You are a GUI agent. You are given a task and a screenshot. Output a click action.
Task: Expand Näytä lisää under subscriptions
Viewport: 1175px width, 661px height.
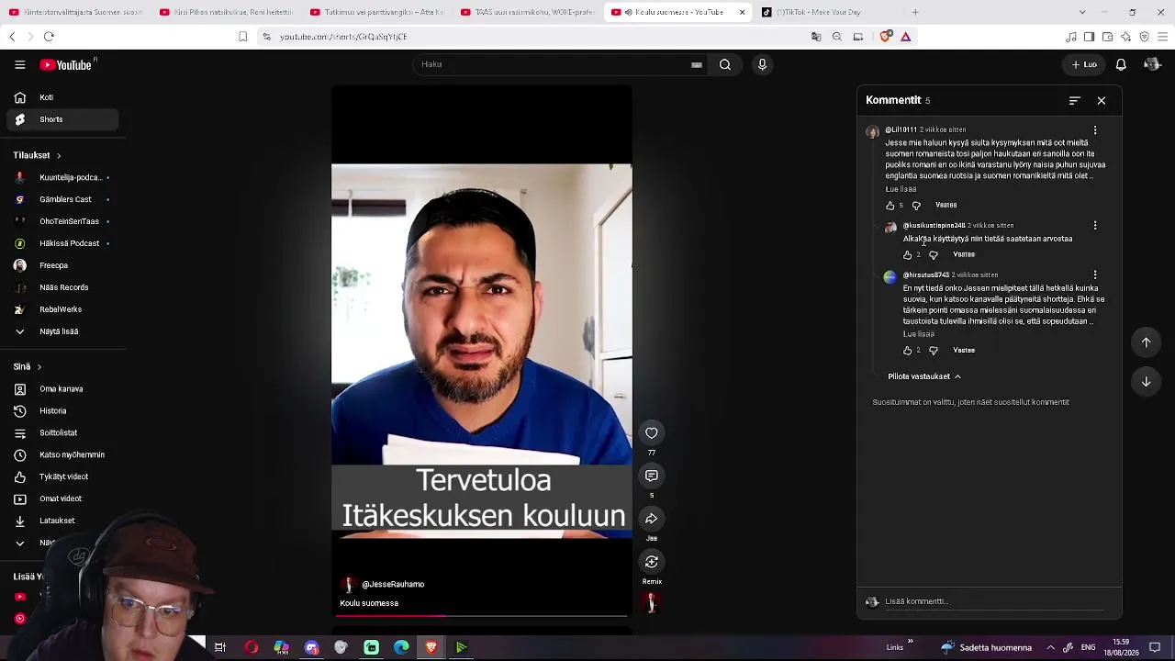(x=62, y=331)
